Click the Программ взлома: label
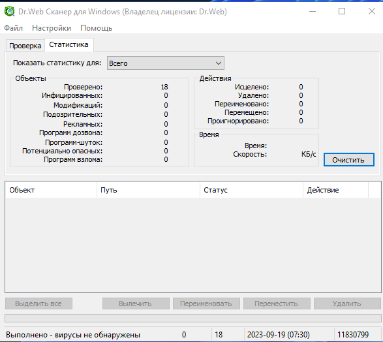The height and width of the screenshot is (342, 383). coord(73,159)
